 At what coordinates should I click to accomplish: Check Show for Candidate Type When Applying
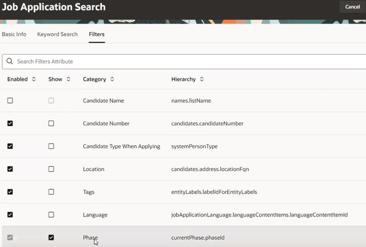(x=51, y=146)
